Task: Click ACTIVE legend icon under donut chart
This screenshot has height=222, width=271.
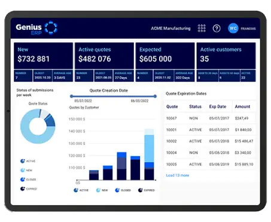Action: point(23,161)
